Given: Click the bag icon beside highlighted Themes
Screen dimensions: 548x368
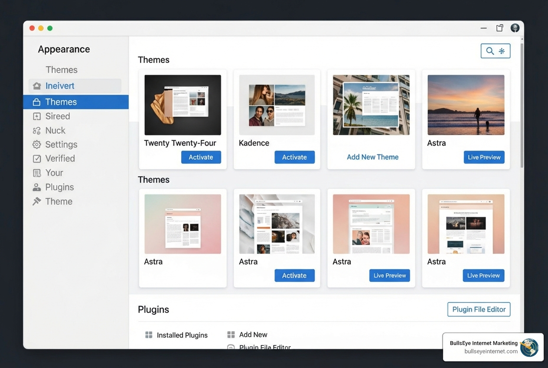Looking at the screenshot, I should click(x=37, y=102).
